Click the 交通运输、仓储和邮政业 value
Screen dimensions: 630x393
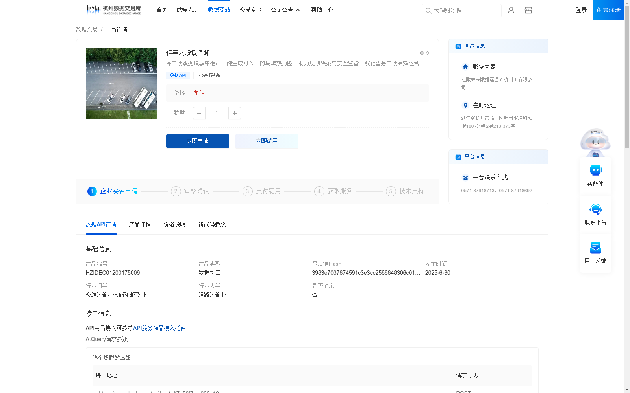pos(116,295)
